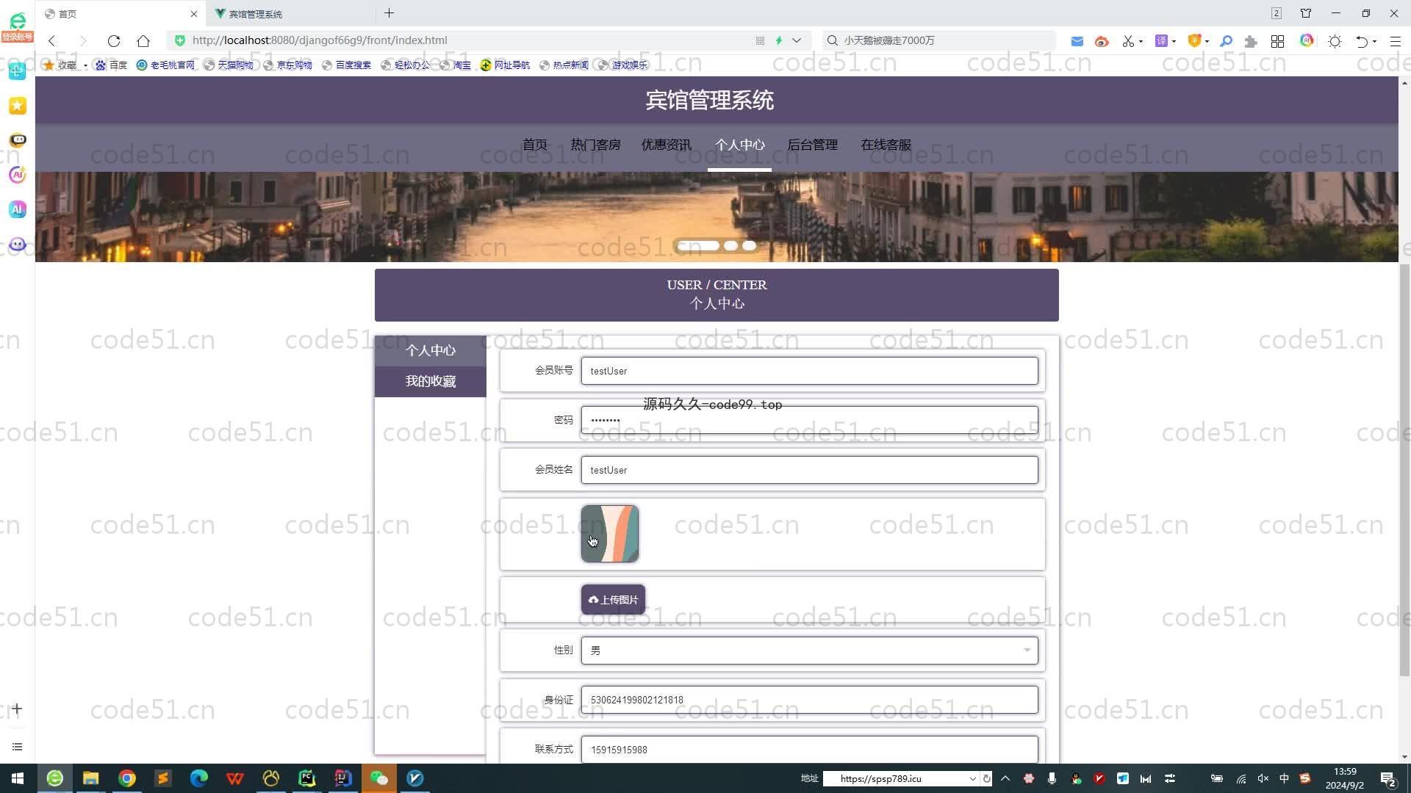Open the browser main menu hamburger icon

(1396, 41)
